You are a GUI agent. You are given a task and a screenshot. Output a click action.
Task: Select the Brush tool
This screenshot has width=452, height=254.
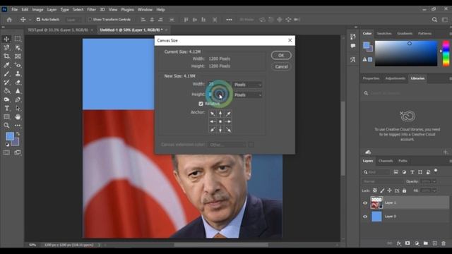point(6,73)
